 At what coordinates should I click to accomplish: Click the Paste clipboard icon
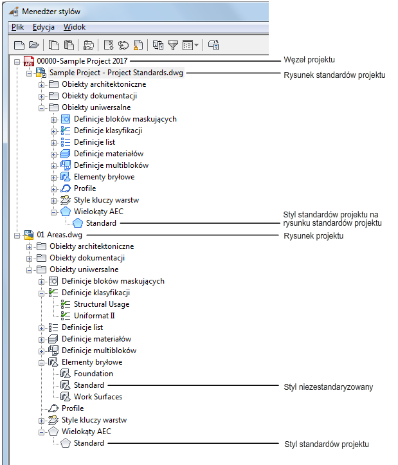point(69,45)
